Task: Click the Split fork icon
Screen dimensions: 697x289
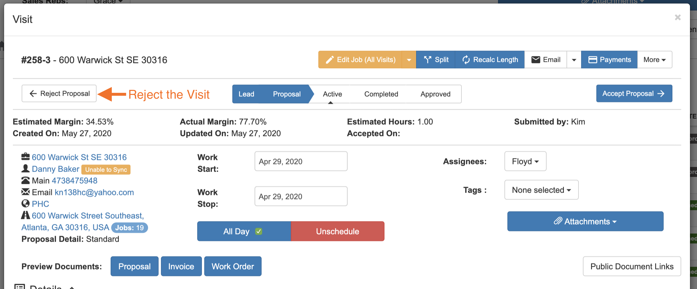Action: 428,60
